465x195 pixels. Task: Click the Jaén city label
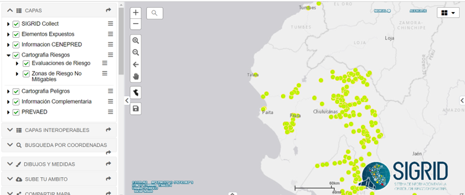[x=417, y=154]
